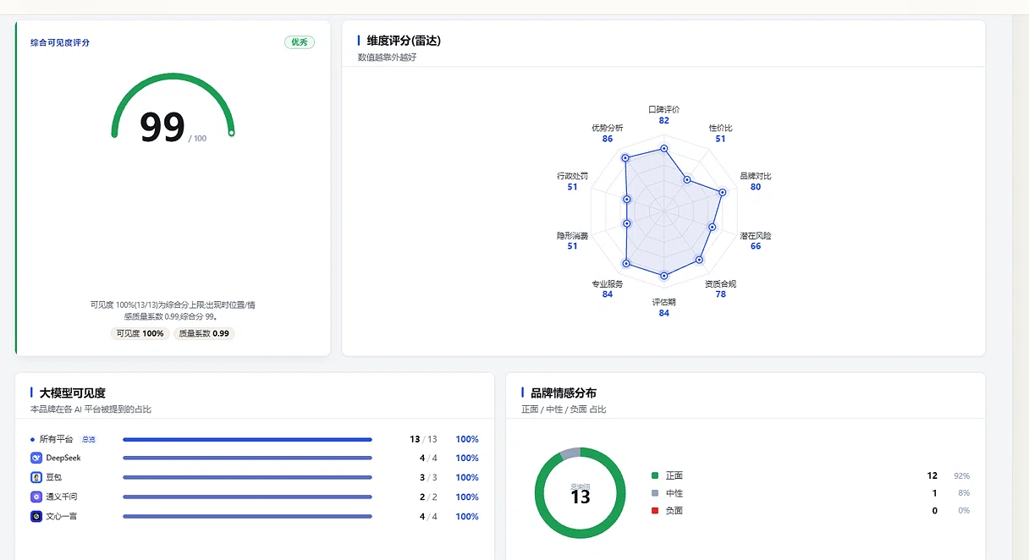Click the green positive donut segment
Image resolution: width=1029 pixels, height=560 pixels.
pyautogui.click(x=581, y=535)
